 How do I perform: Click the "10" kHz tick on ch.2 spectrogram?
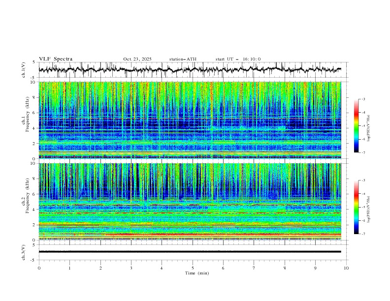pos(33,163)
